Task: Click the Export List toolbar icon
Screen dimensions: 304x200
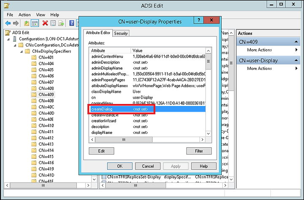Action: (x=61, y=24)
